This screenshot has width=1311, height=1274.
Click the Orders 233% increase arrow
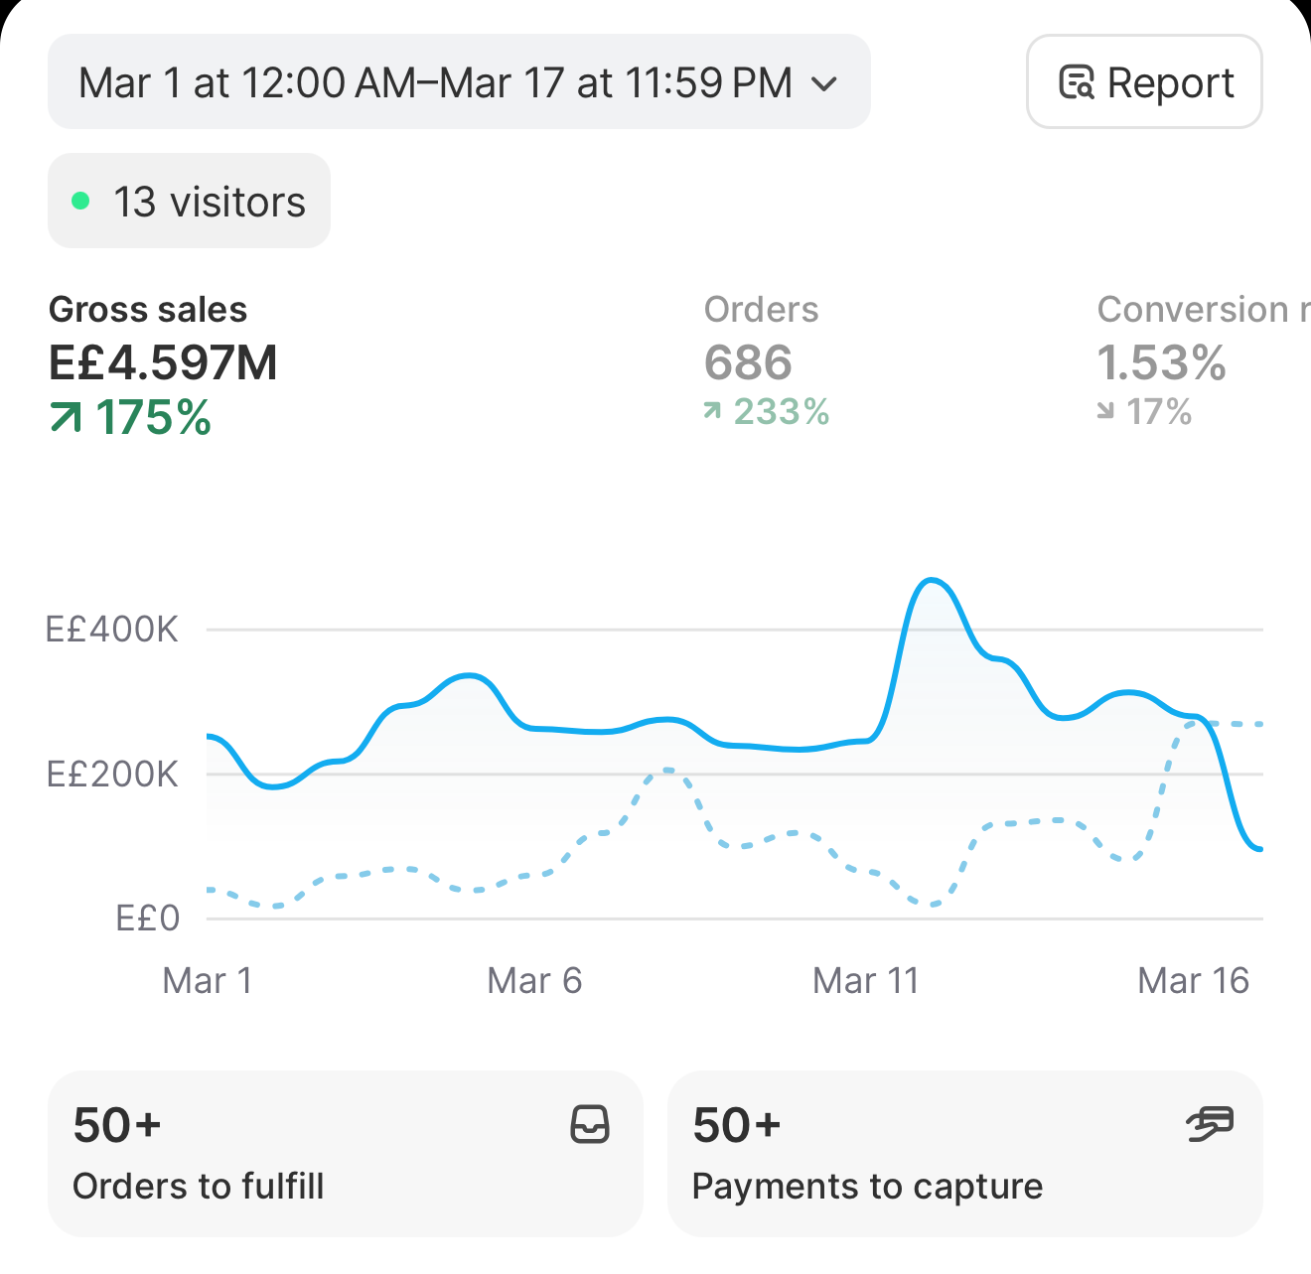click(x=712, y=411)
